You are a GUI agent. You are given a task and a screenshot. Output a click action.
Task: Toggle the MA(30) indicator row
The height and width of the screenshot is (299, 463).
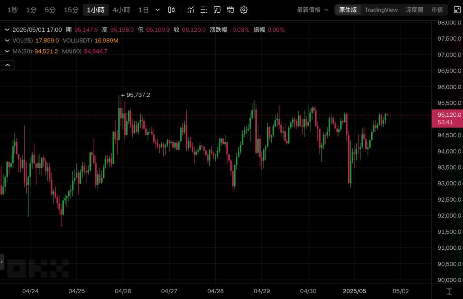7,52
